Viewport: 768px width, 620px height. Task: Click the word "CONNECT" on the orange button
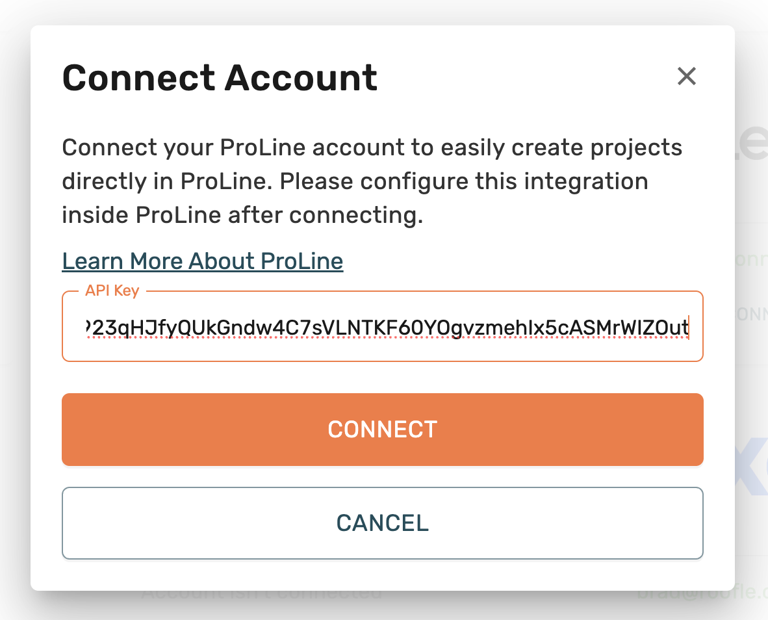(x=382, y=430)
